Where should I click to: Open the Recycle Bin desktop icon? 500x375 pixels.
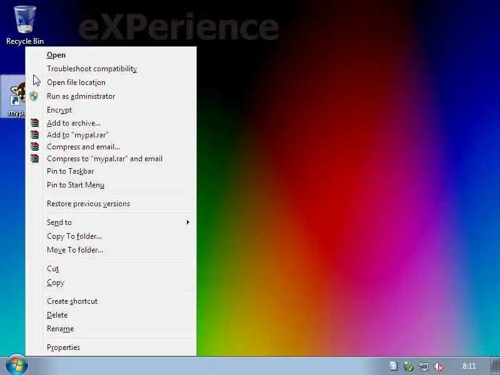tap(24, 25)
